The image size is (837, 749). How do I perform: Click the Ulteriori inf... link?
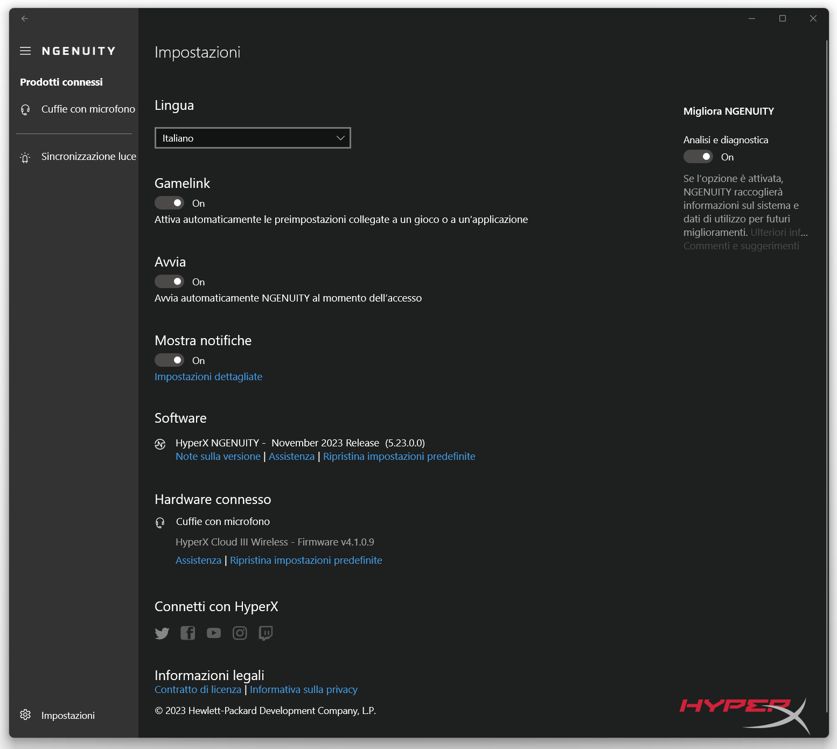click(779, 232)
